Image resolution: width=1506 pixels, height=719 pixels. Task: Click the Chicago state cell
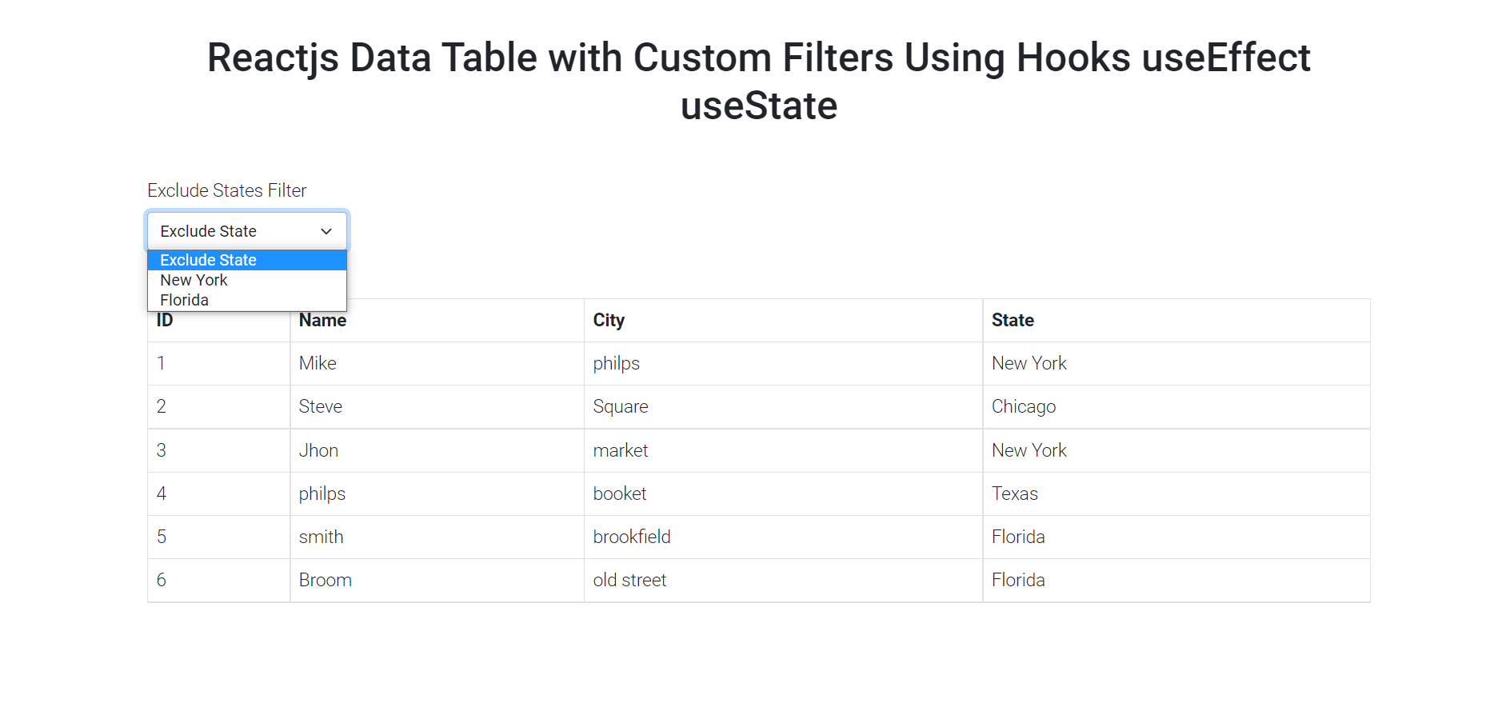[x=1024, y=406]
